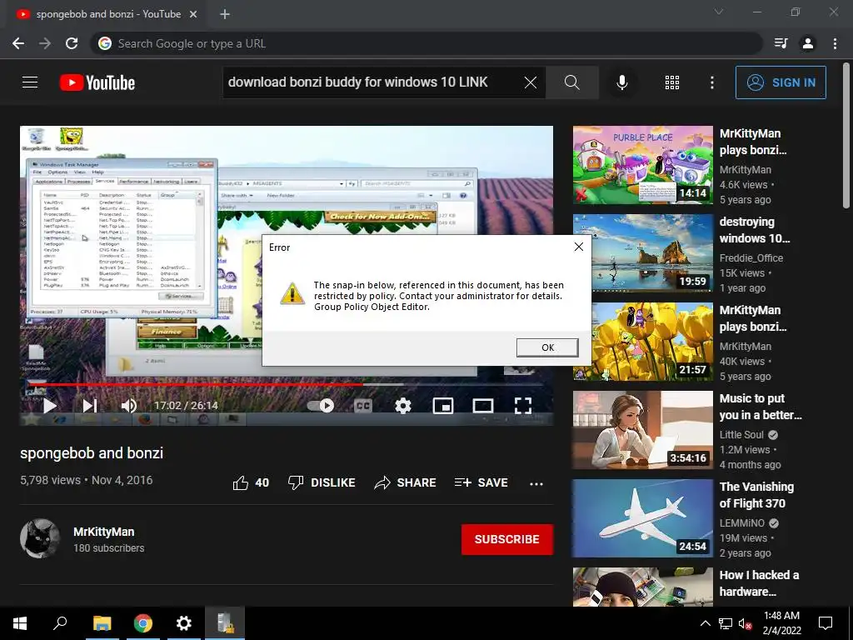This screenshot has width=853, height=640.
Task: Reload the page
Action: click(72, 43)
